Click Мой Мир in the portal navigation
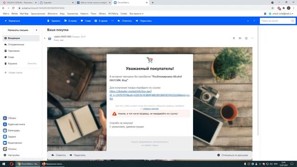 (24, 13)
